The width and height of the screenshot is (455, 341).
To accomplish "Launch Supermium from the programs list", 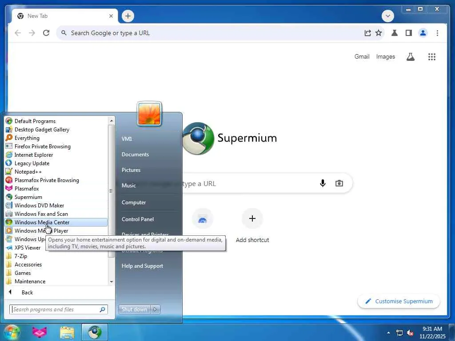I will [x=56, y=197].
